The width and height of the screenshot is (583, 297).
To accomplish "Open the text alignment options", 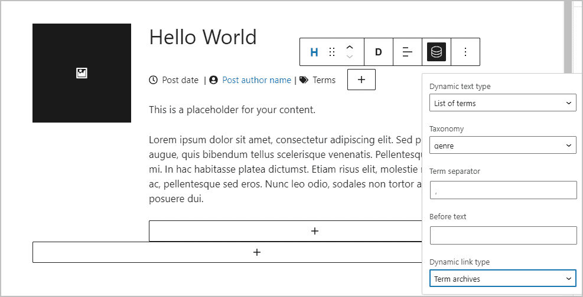I will [x=408, y=52].
